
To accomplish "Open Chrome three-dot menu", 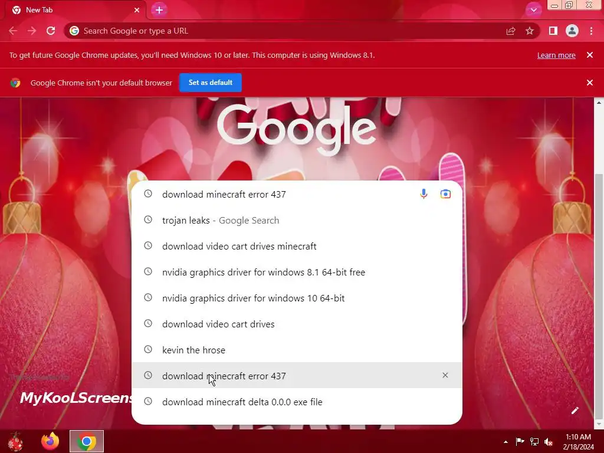I will tap(591, 31).
